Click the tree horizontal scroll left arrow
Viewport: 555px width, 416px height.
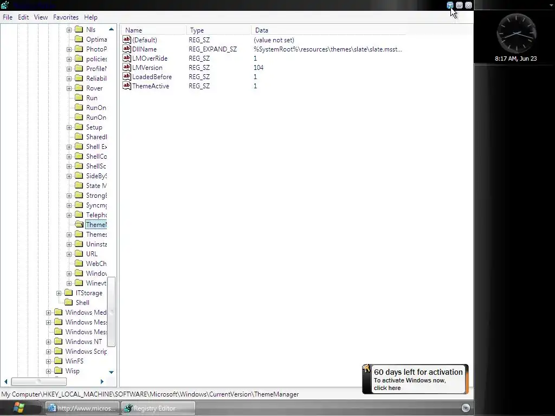click(5, 381)
